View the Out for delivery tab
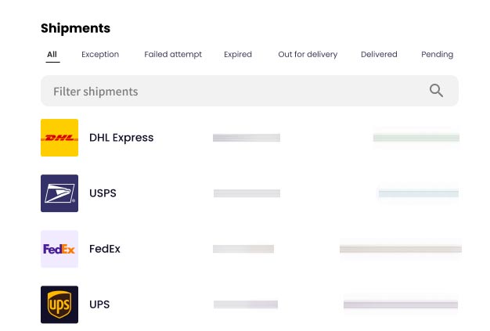The height and width of the screenshot is (331, 490). [x=308, y=55]
